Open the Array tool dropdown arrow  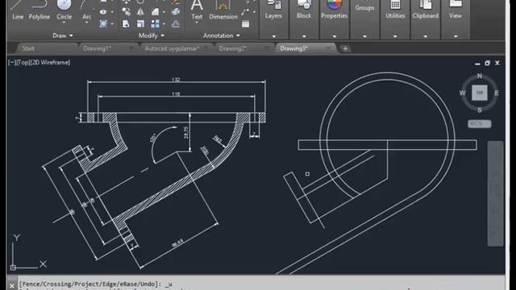(164, 23)
